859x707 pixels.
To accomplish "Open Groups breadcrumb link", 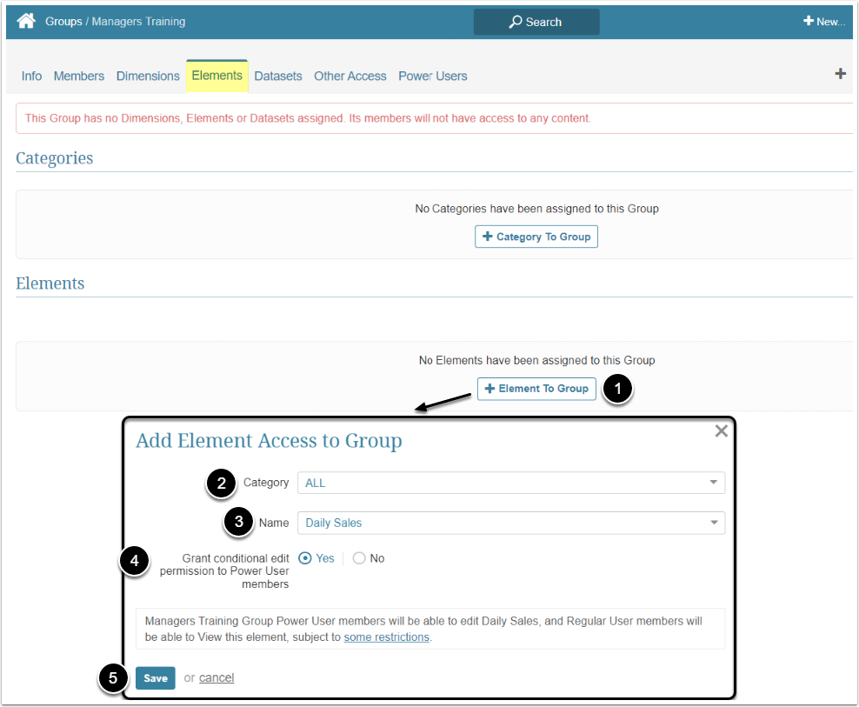I will (x=63, y=22).
